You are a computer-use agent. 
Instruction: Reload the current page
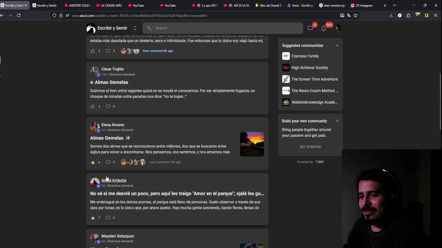(x=19, y=15)
